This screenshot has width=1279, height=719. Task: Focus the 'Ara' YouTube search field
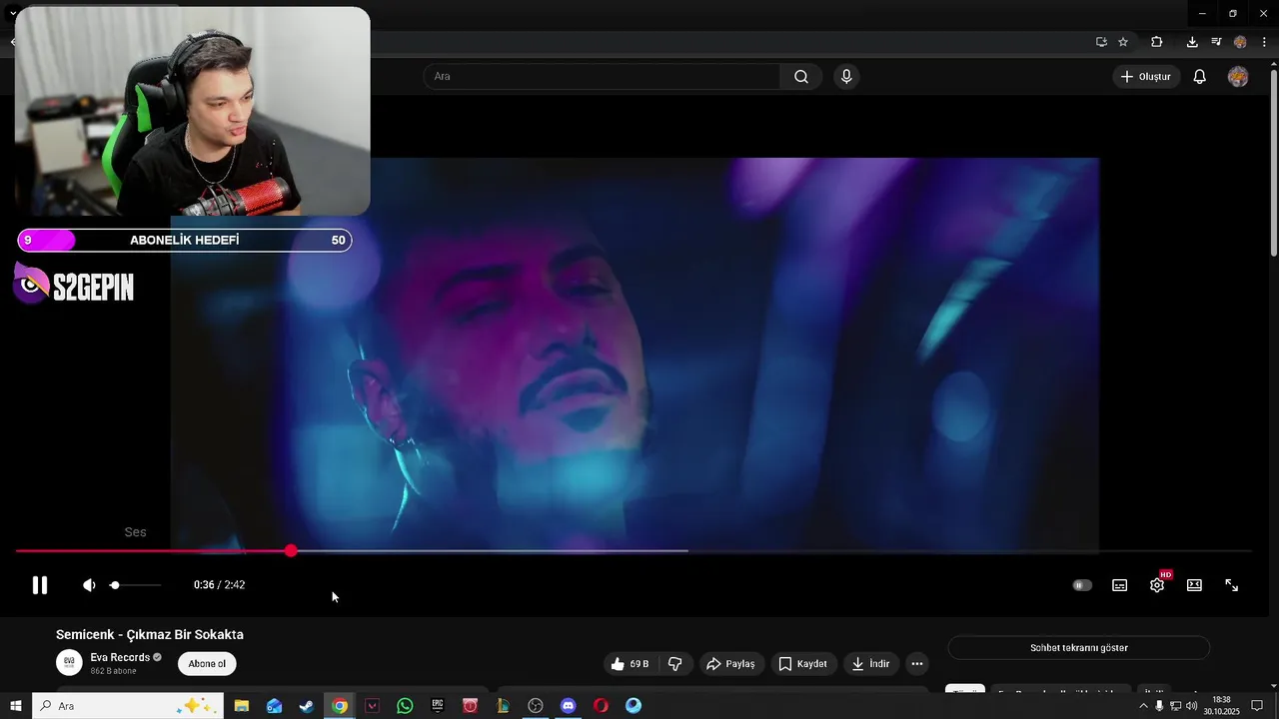point(603,77)
